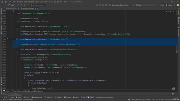Image resolution: width=180 pixels, height=101 pixels.
Task: Open the main branch dropdown
Action: click(x=12, y=5)
